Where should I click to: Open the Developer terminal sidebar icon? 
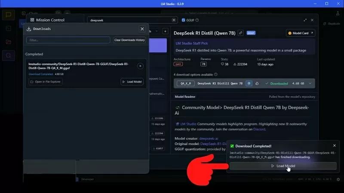point(8,28)
